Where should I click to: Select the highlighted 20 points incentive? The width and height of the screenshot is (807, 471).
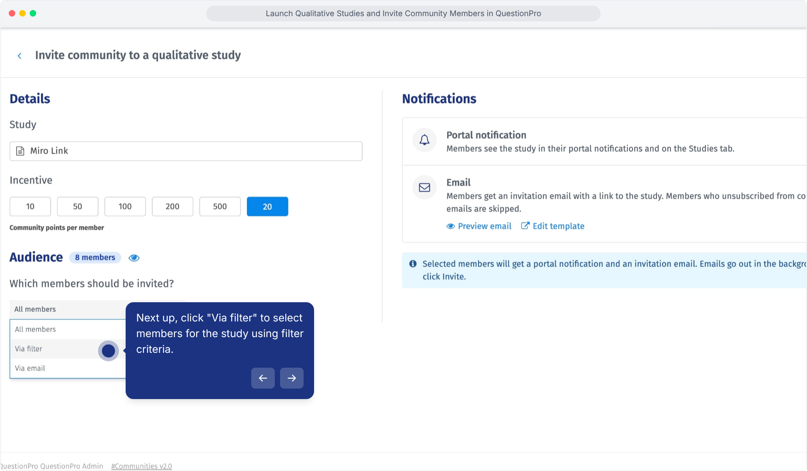coord(267,206)
